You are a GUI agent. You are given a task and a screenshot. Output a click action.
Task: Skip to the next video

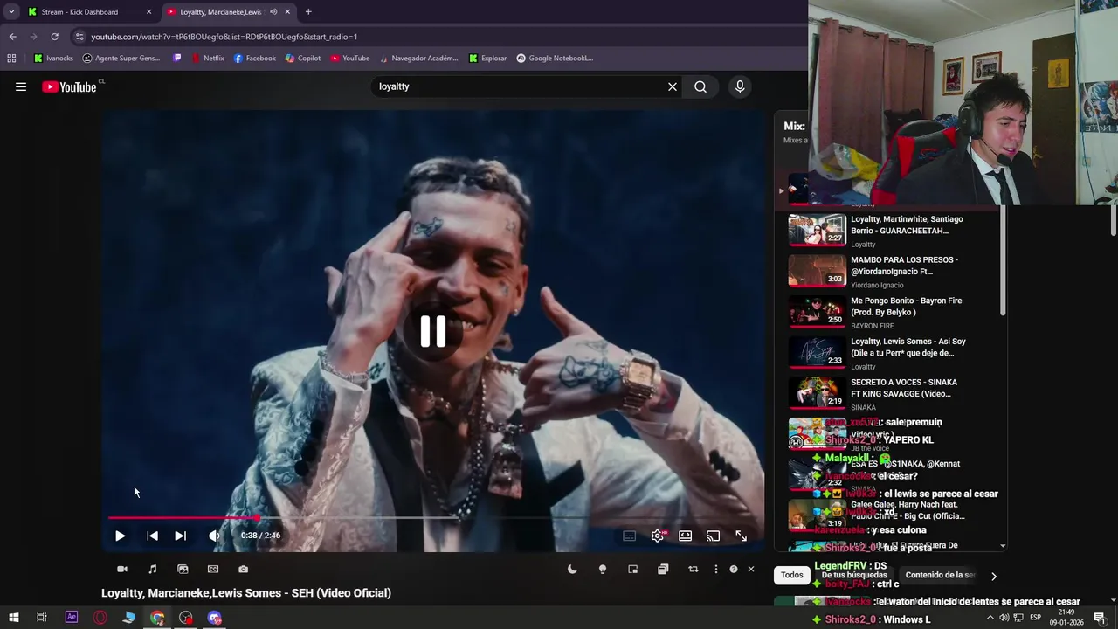tap(180, 536)
